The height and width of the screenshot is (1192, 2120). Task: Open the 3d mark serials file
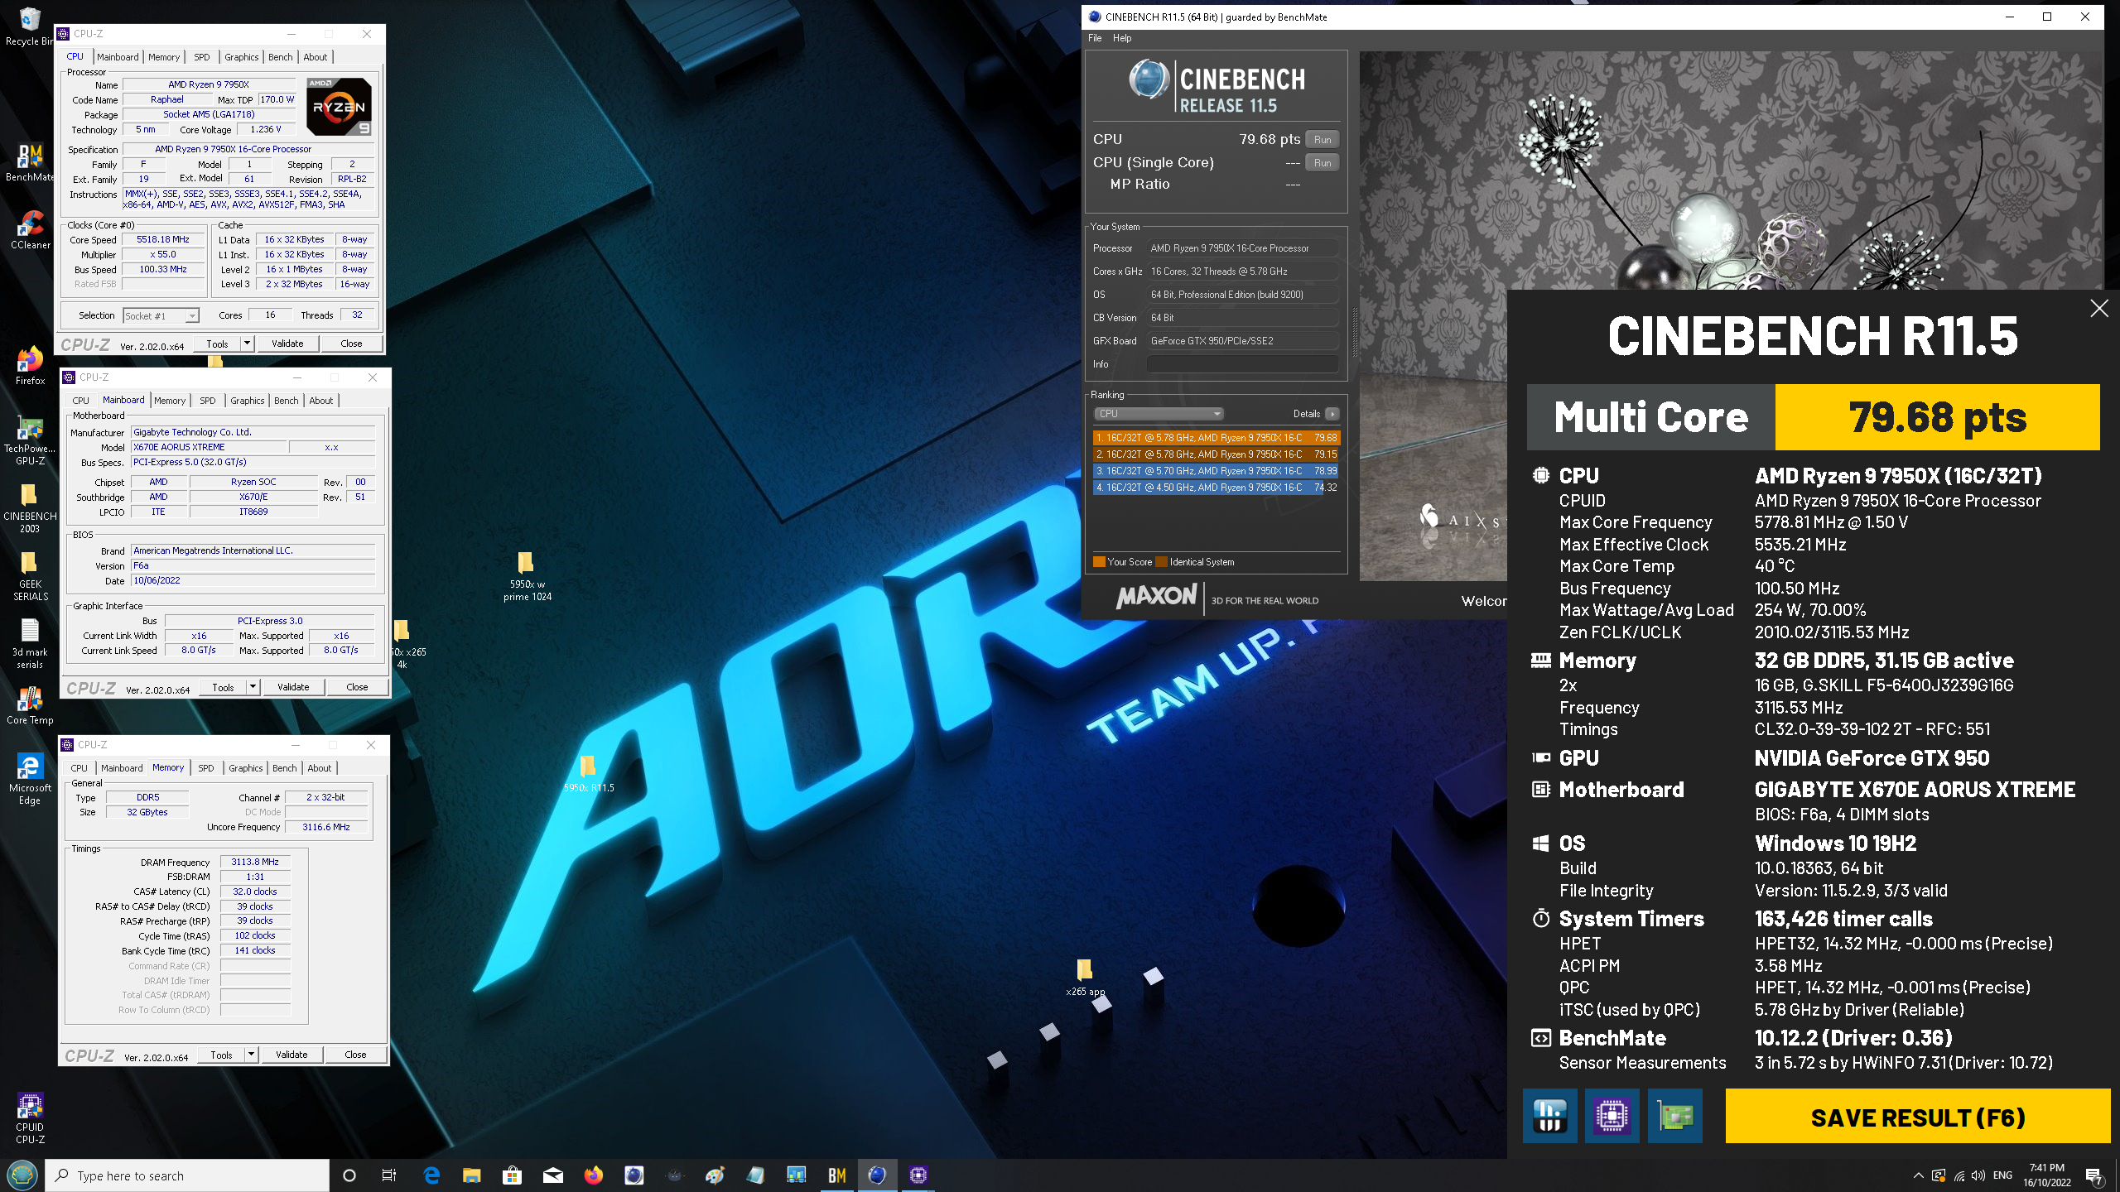pos(30,645)
